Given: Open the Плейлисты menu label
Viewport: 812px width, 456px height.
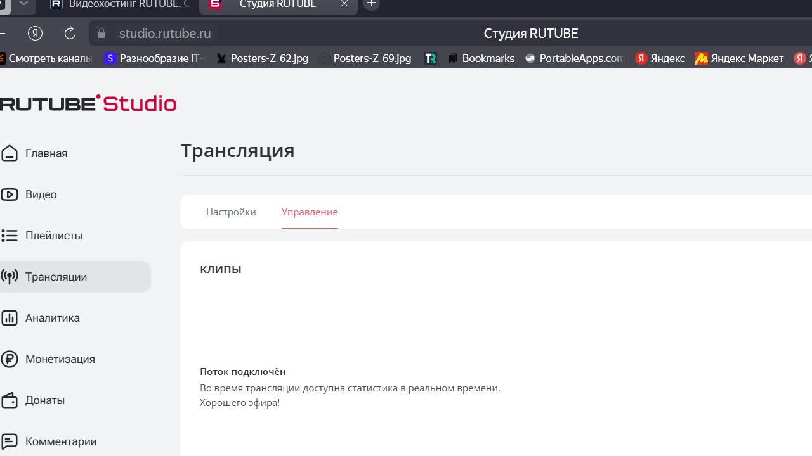Looking at the screenshot, I should coord(54,236).
